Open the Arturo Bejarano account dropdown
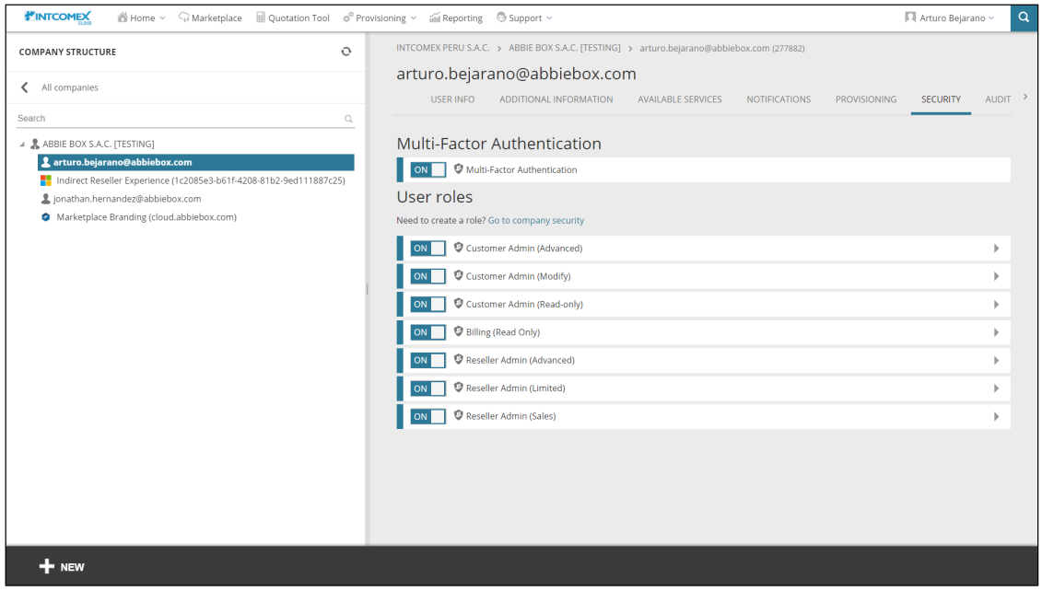1042x591 pixels. click(950, 17)
